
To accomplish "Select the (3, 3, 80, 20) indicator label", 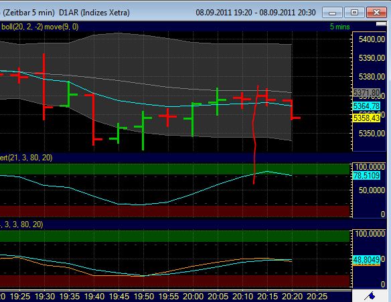I will (x=21, y=224).
